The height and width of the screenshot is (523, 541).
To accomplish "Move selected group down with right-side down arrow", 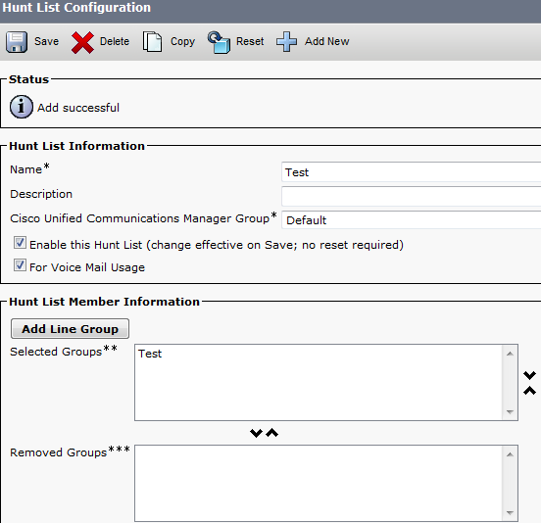I will 529,375.
